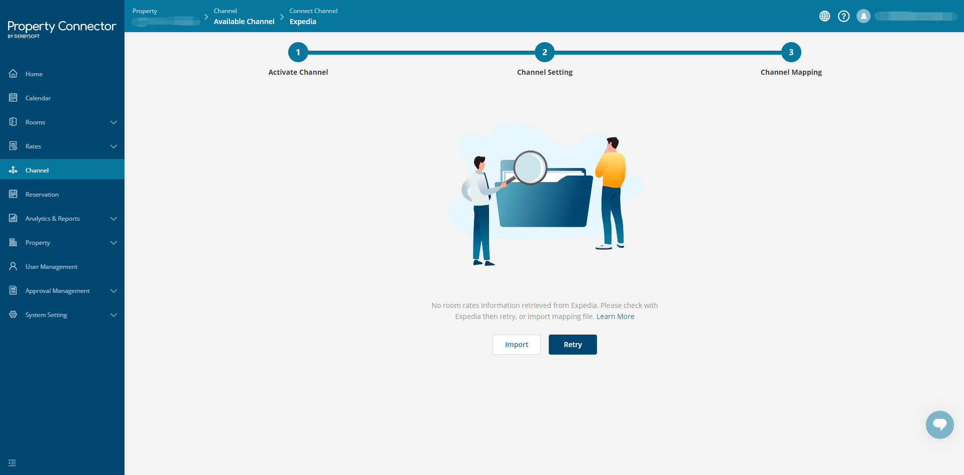The height and width of the screenshot is (475, 964).
Task: Click the blurred account name
Action: tap(915, 16)
